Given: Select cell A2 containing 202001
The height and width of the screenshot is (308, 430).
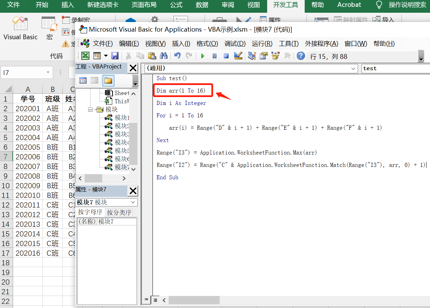Looking at the screenshot, I should (x=28, y=109).
